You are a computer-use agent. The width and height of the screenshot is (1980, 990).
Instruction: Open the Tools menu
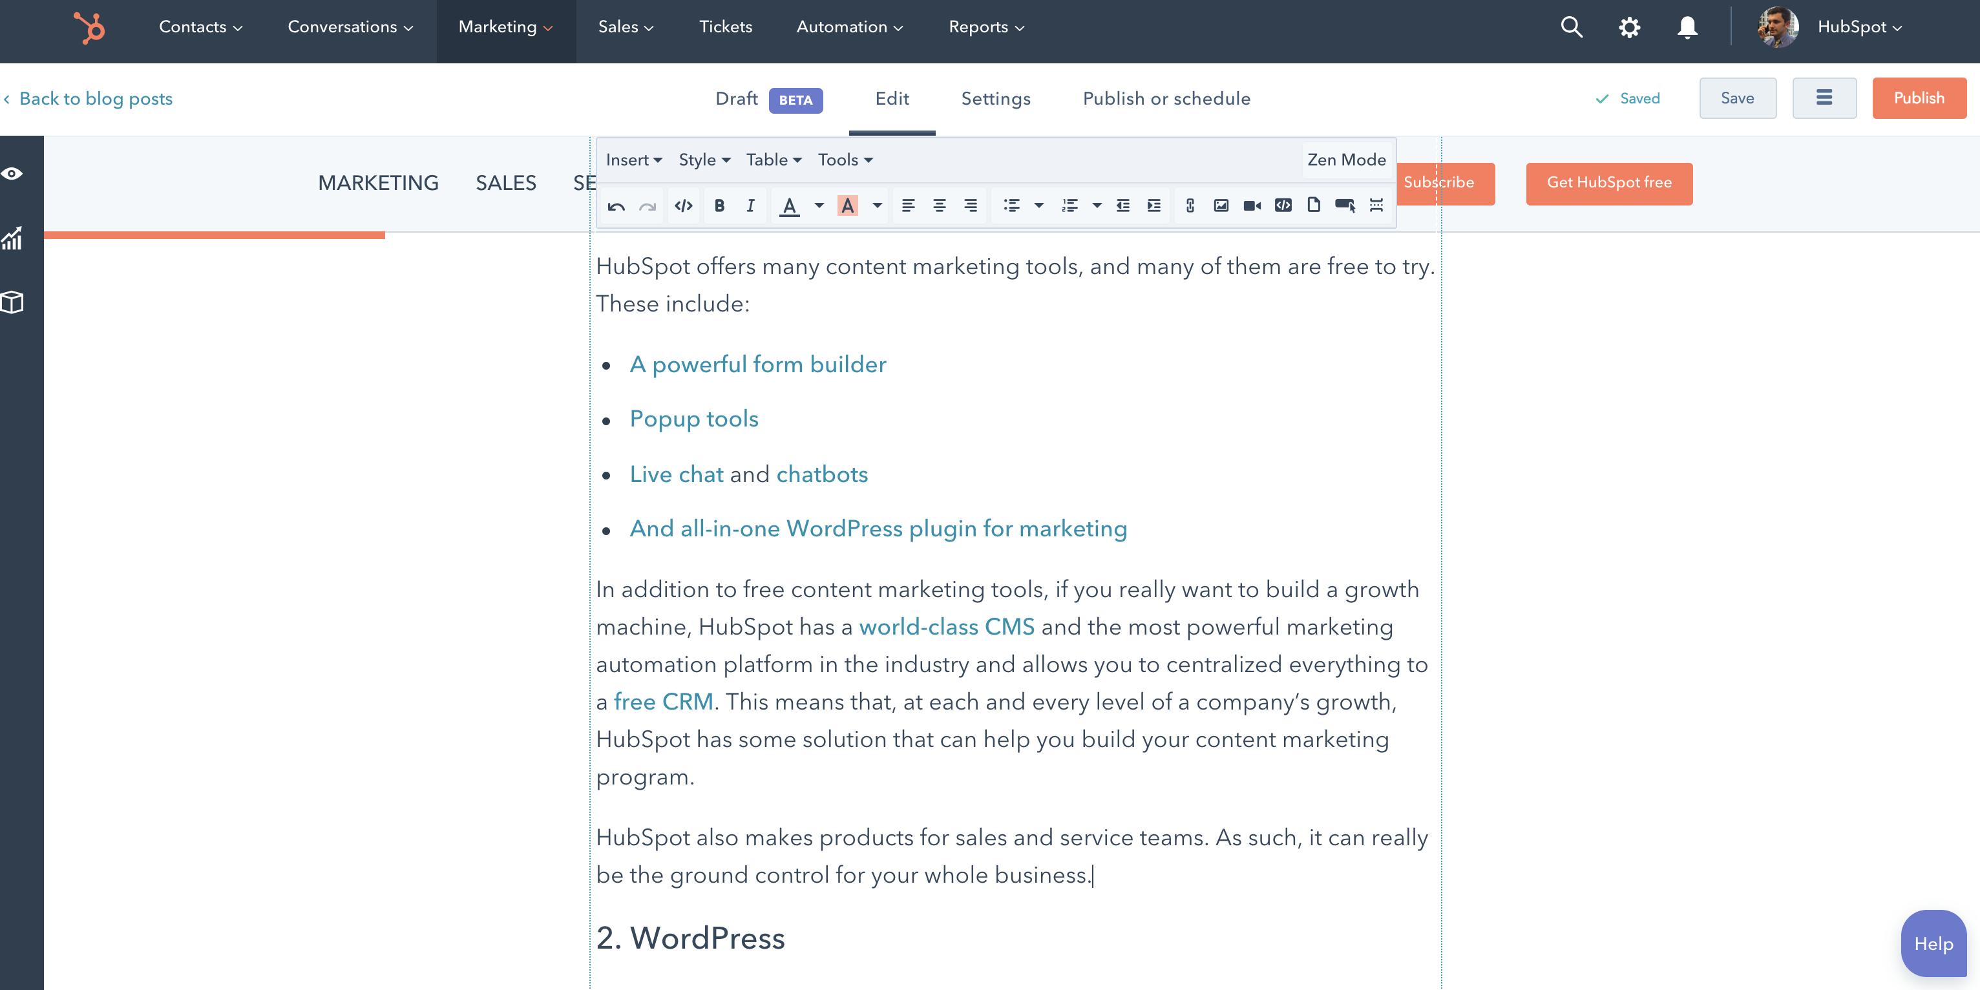pos(845,160)
